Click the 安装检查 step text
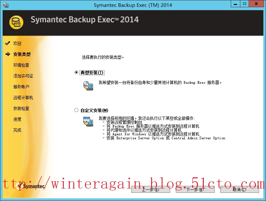 21,108
